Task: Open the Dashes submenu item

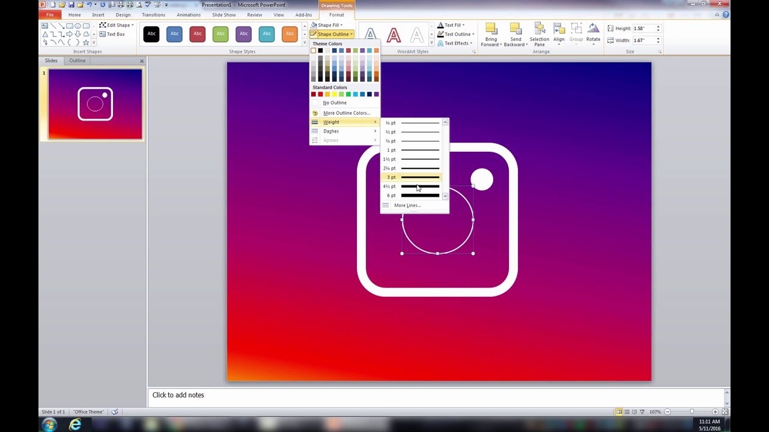Action: pyautogui.click(x=344, y=131)
